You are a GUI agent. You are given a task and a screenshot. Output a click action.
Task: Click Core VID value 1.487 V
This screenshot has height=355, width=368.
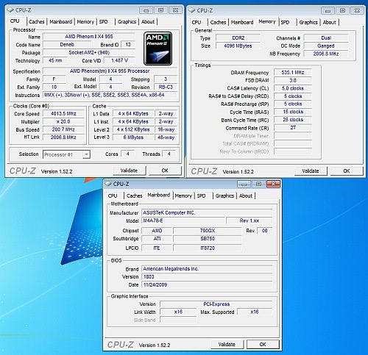(x=119, y=60)
